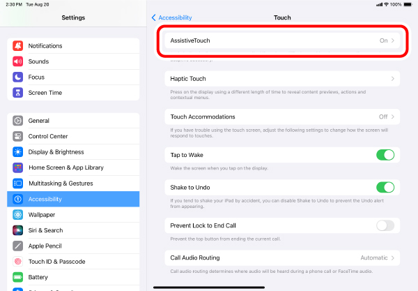Select Control Center in the sidebar
Viewport: 418px width, 291px height.
(73, 136)
